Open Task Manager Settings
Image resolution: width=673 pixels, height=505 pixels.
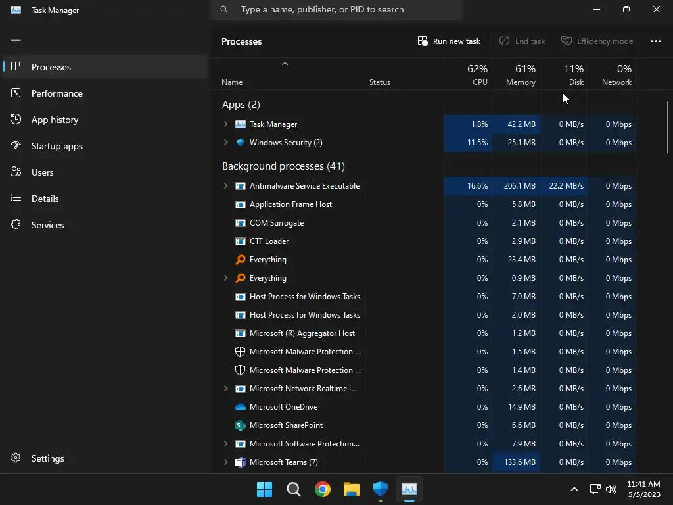pyautogui.click(x=104, y=458)
